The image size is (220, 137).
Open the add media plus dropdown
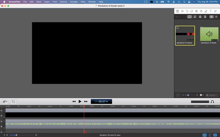pos(177,17)
